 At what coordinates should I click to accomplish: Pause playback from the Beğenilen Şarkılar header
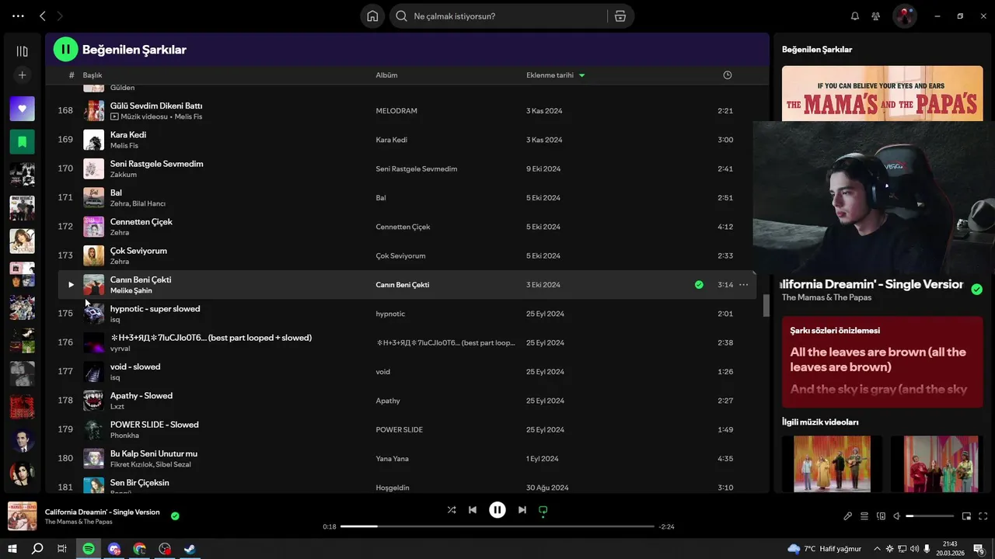click(65, 50)
